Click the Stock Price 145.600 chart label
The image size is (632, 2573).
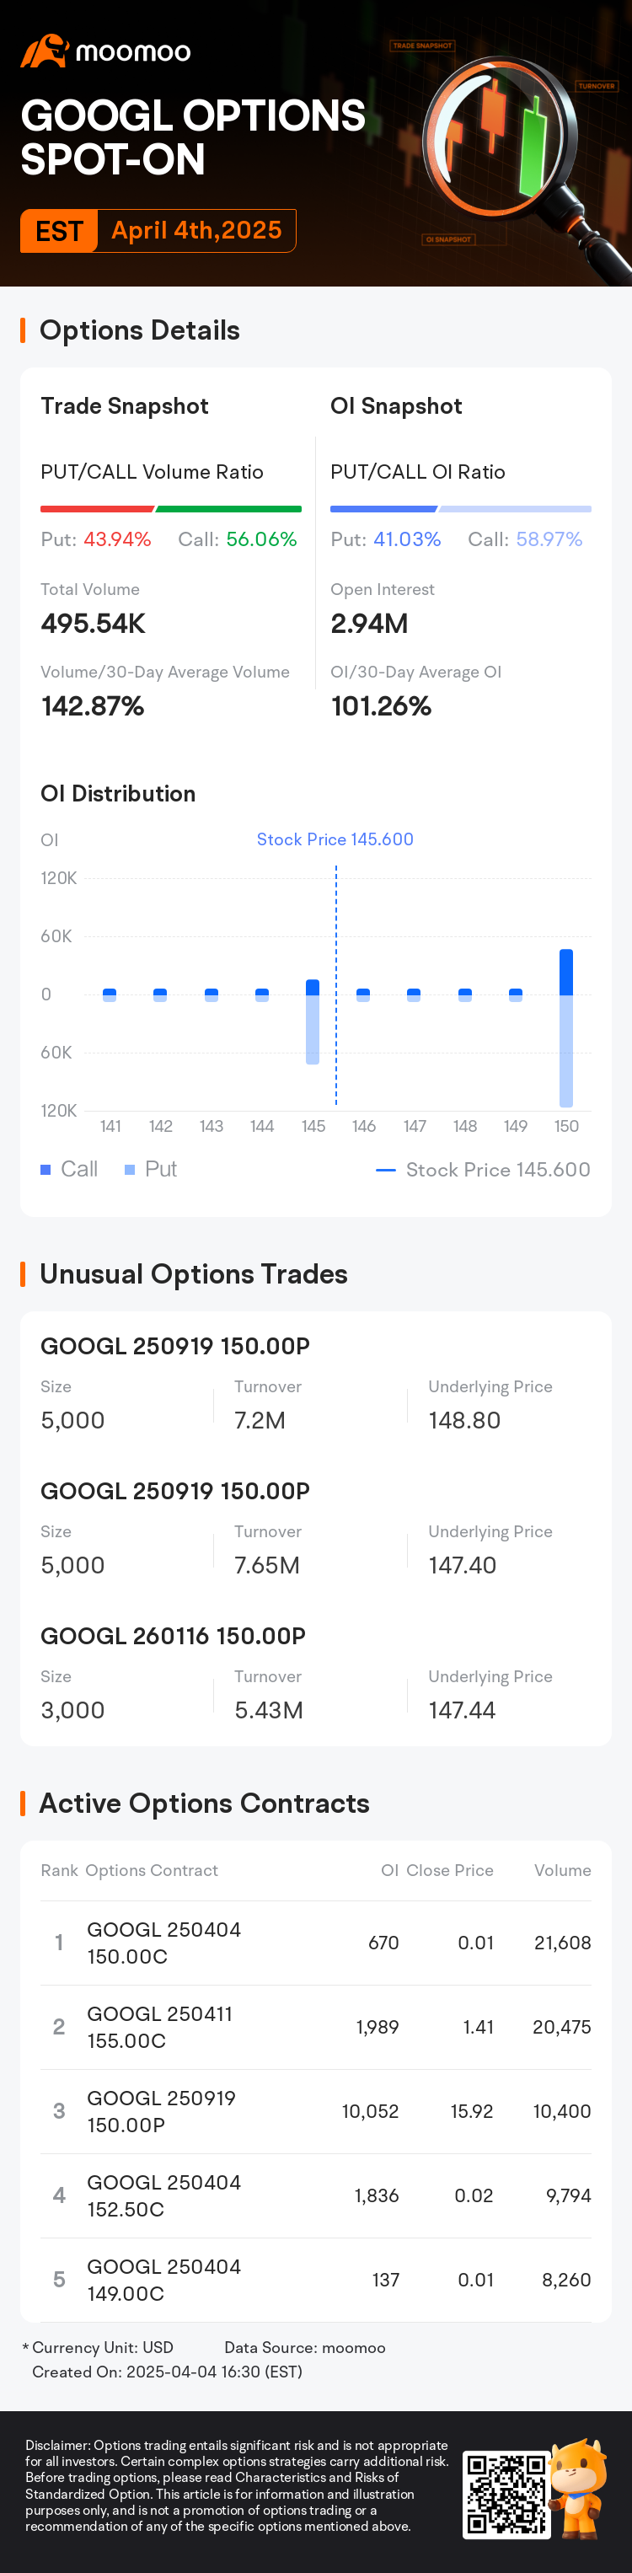(335, 839)
